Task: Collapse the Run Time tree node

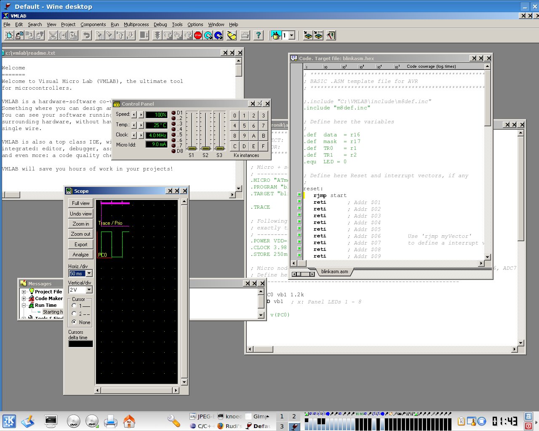Action: click(24, 305)
